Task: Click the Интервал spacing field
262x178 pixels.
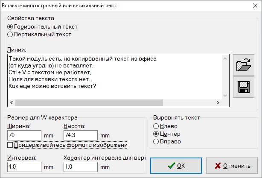Action: coord(24,166)
